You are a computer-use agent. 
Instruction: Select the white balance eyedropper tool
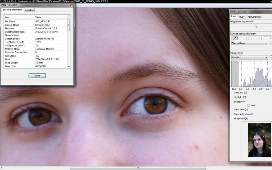(x=234, y=38)
